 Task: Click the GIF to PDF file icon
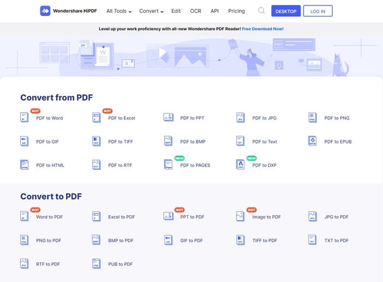tap(168, 240)
